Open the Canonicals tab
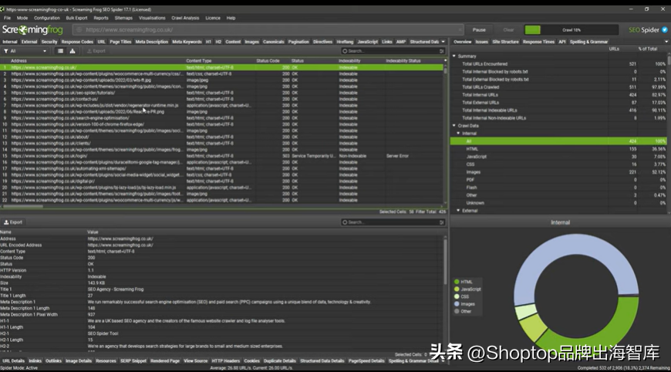 pyautogui.click(x=274, y=42)
